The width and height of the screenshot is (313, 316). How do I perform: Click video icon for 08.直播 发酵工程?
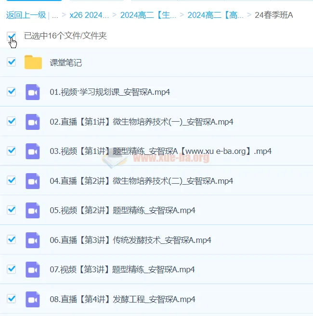pos(33,299)
